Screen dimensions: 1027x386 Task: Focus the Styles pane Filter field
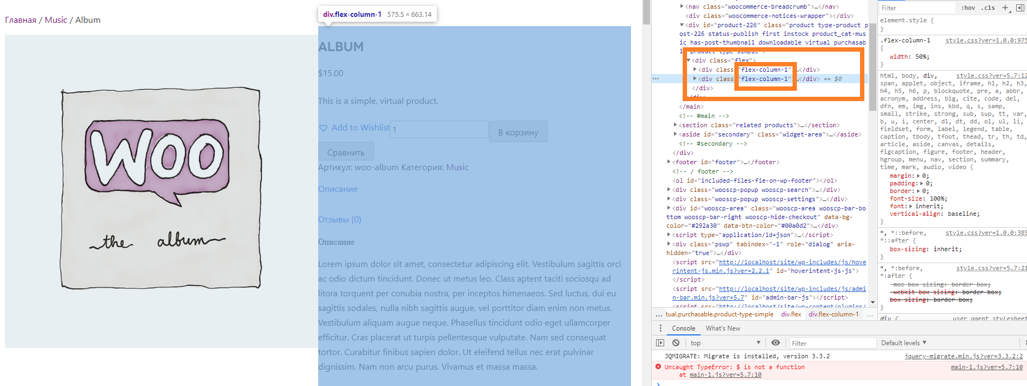[917, 8]
